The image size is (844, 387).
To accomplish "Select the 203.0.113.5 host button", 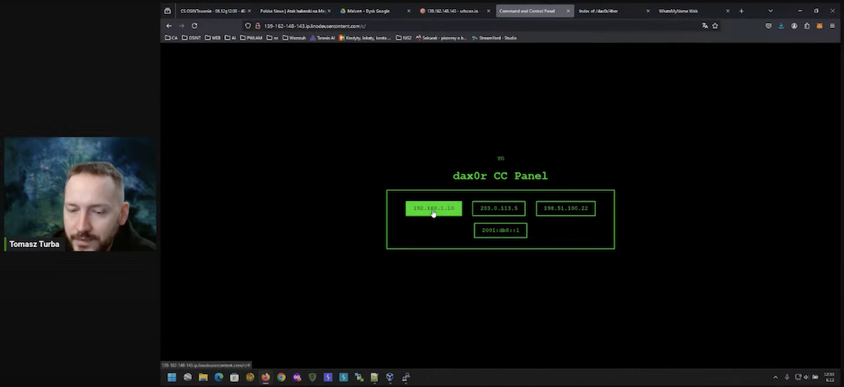I will [499, 208].
